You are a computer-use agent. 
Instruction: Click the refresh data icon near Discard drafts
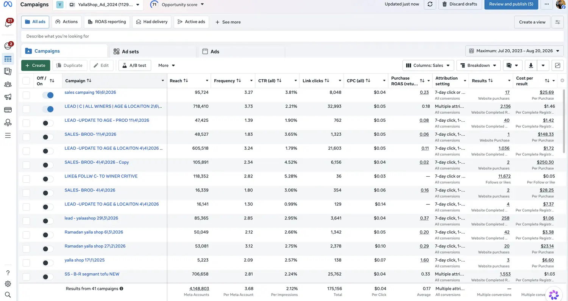click(430, 4)
